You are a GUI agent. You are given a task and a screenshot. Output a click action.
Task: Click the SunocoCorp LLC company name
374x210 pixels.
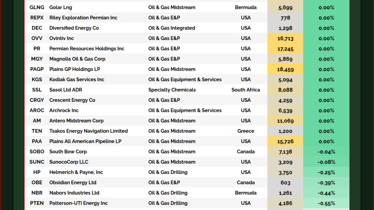click(69, 162)
